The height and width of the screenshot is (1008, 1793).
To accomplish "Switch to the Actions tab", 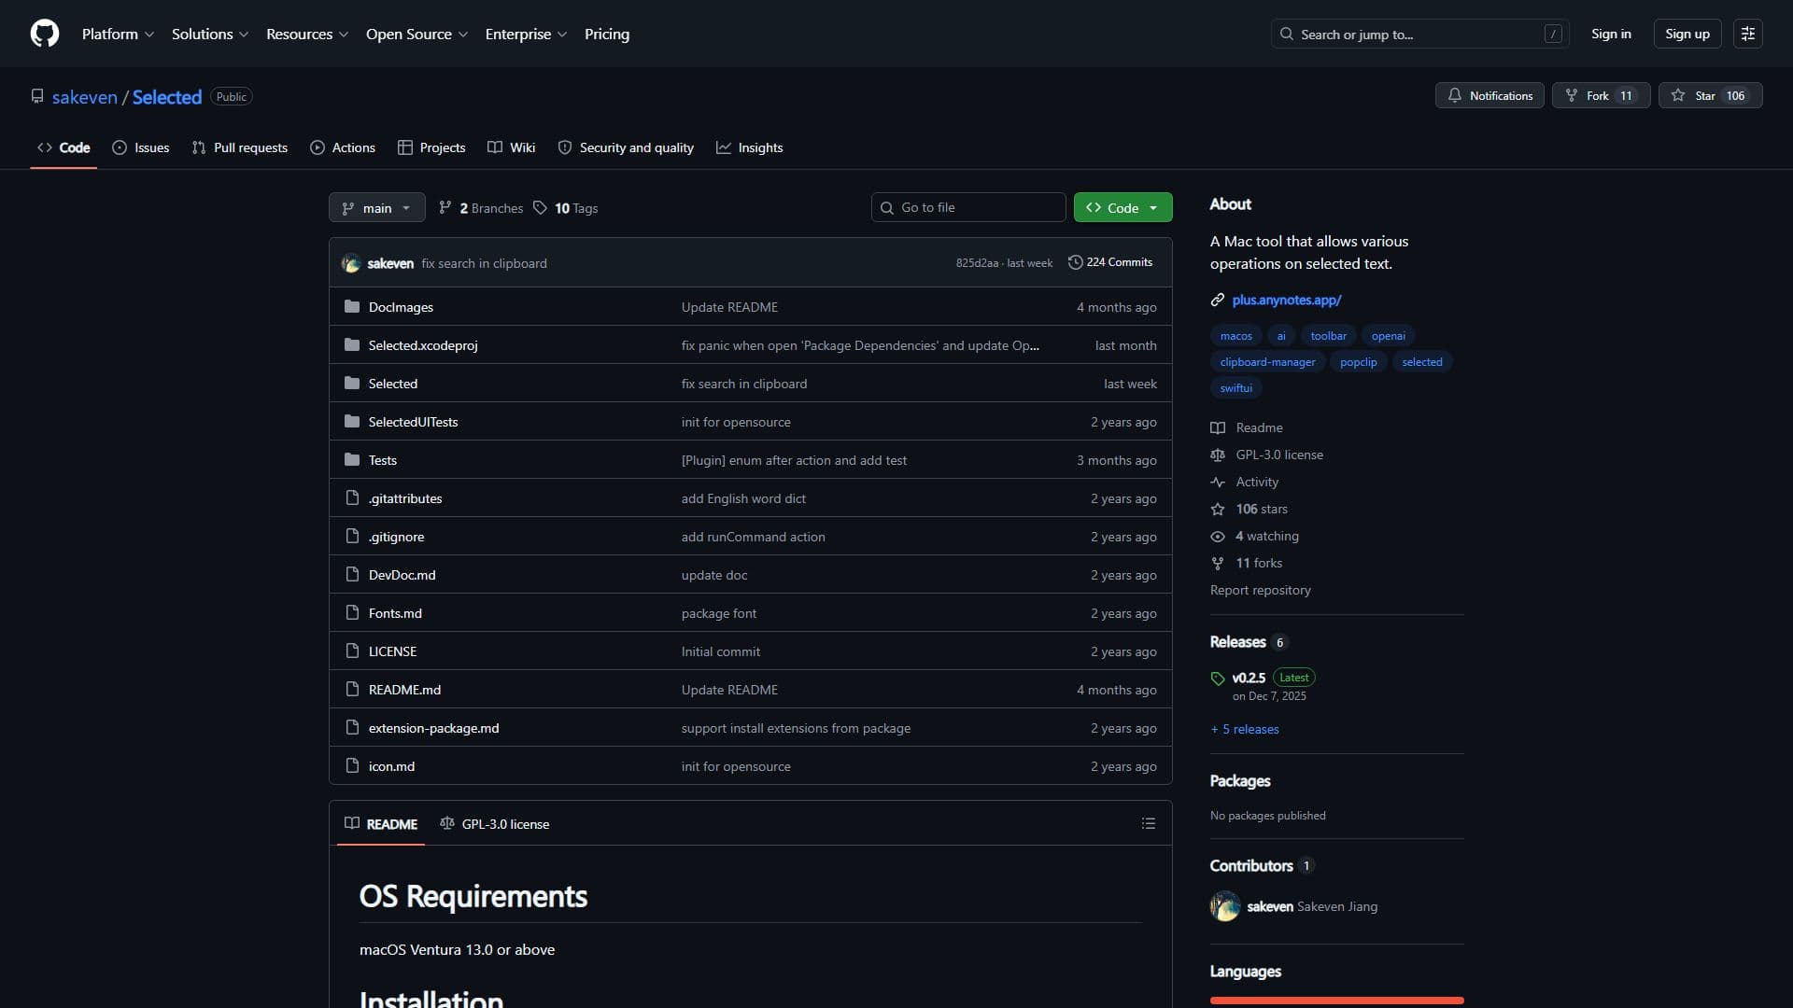I will (343, 147).
